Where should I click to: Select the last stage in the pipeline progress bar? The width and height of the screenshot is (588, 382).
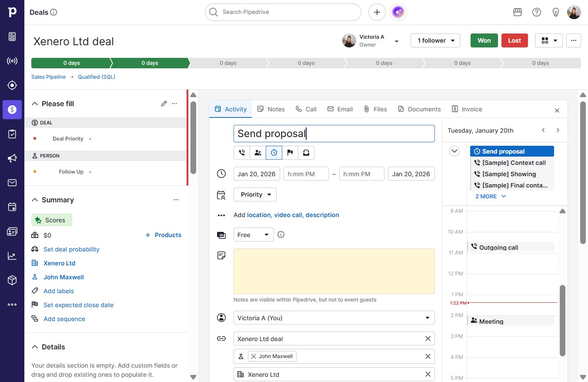[x=541, y=63]
